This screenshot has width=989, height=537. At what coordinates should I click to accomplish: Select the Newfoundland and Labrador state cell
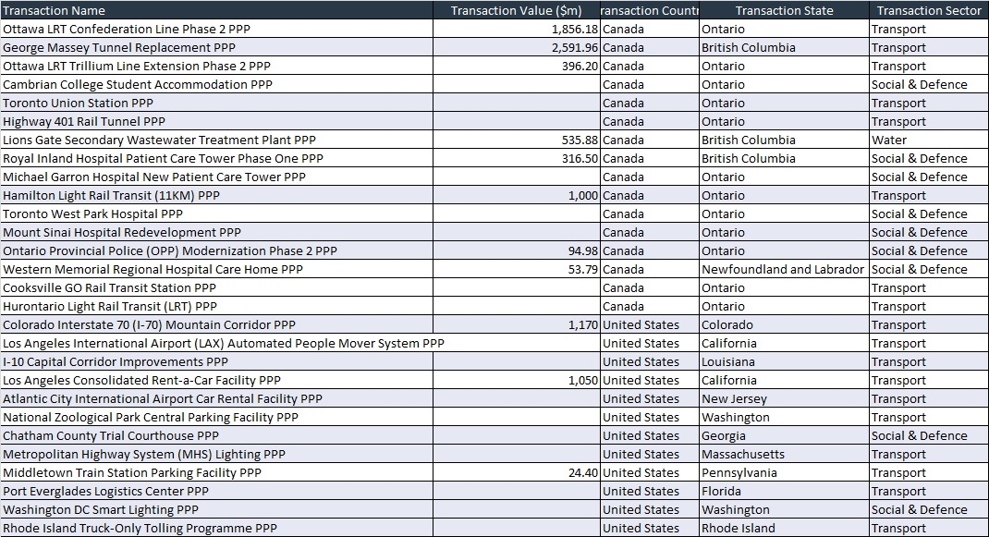[x=784, y=270]
